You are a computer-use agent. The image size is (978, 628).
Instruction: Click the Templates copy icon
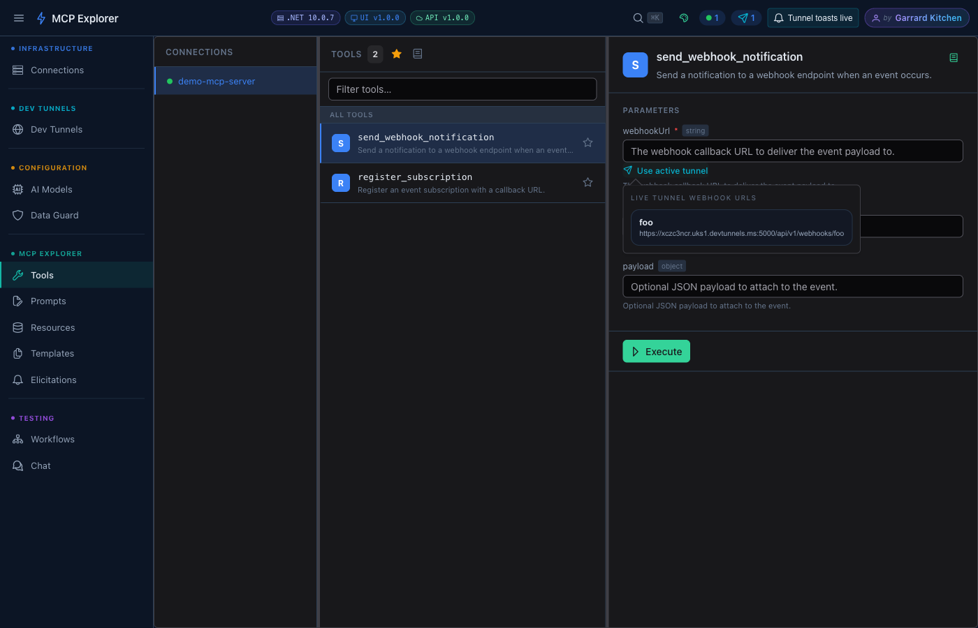[18, 353]
